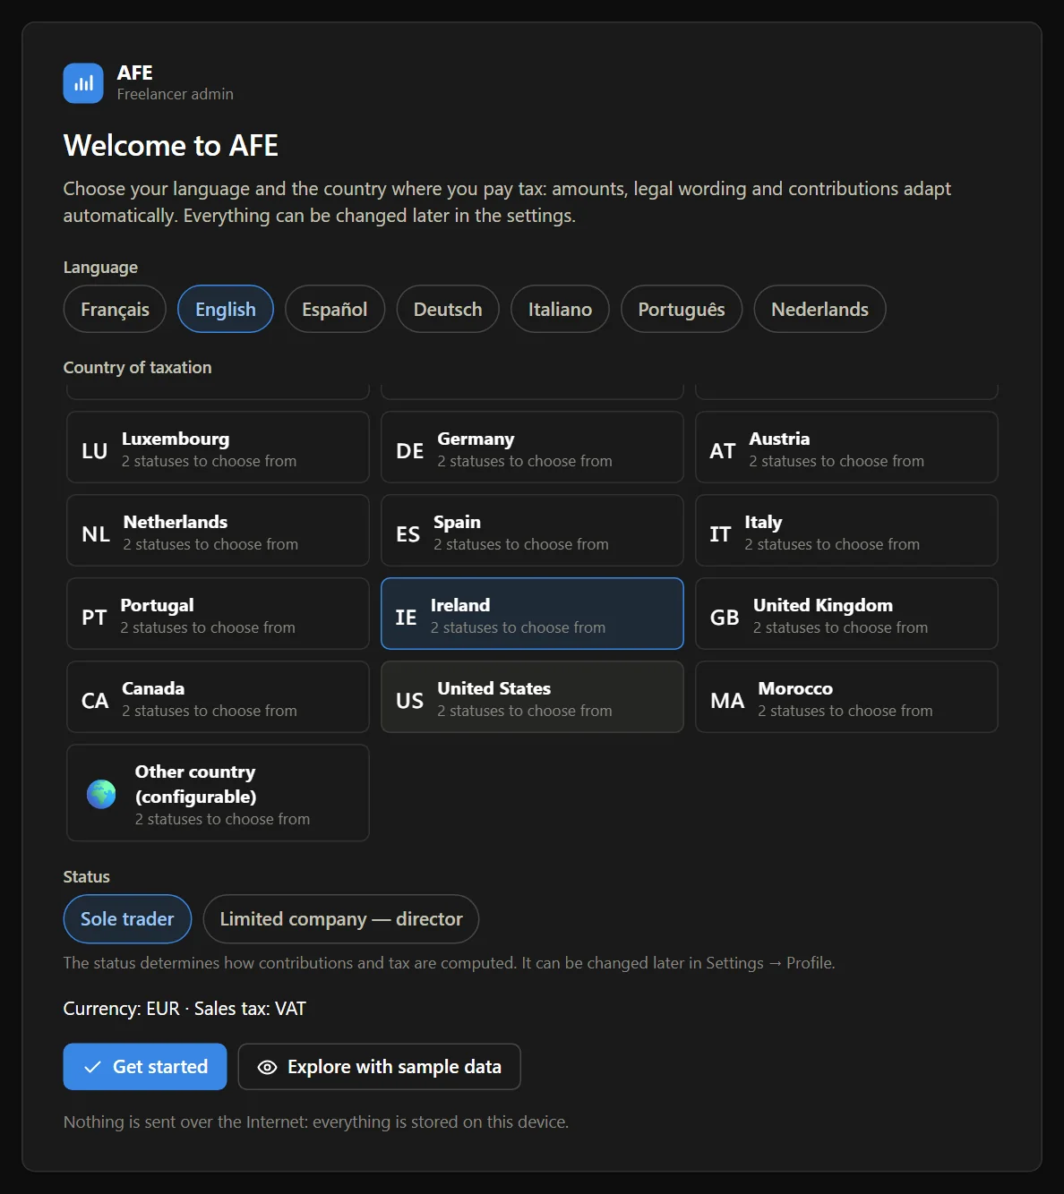
Task: Click the 'Currency: EUR · Sales tax: VAT' text
Action: coord(184,1009)
